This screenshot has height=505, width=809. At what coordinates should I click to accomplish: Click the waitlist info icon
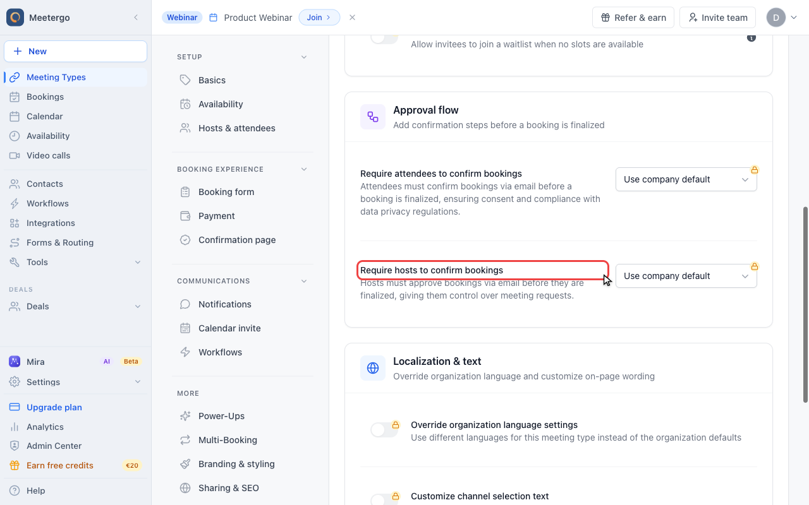[751, 38]
